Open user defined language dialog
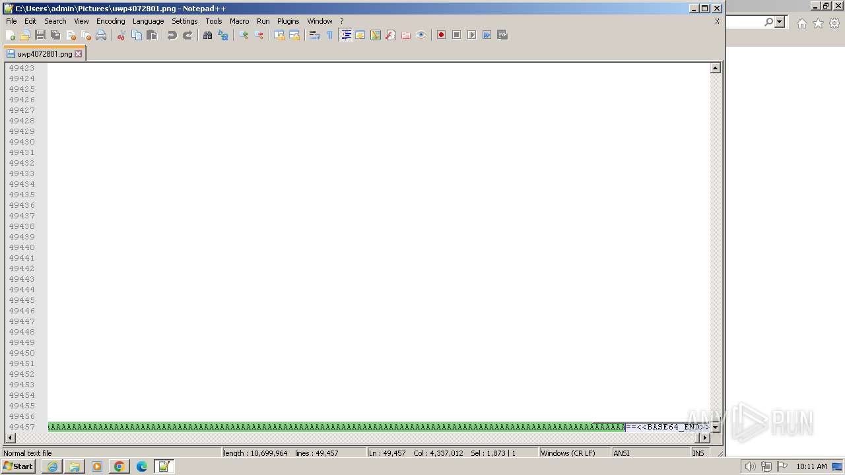The width and height of the screenshot is (845, 475). pos(360,35)
